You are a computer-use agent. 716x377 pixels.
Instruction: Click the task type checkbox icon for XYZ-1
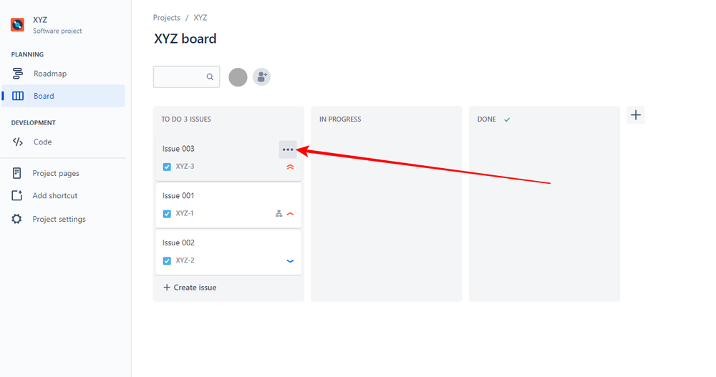(x=167, y=213)
